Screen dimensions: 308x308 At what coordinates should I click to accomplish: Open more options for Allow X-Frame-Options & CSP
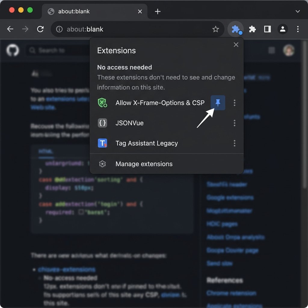point(234,103)
